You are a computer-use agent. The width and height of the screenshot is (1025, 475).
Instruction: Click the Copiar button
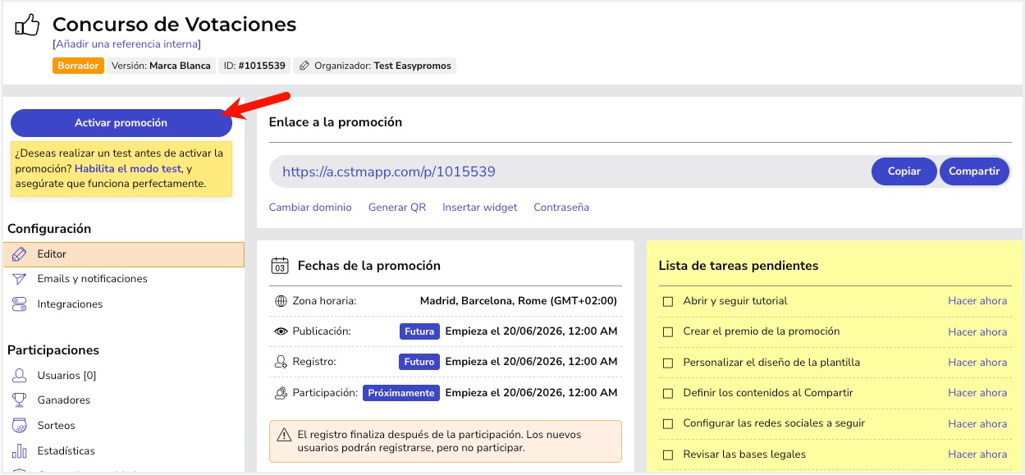coord(904,171)
